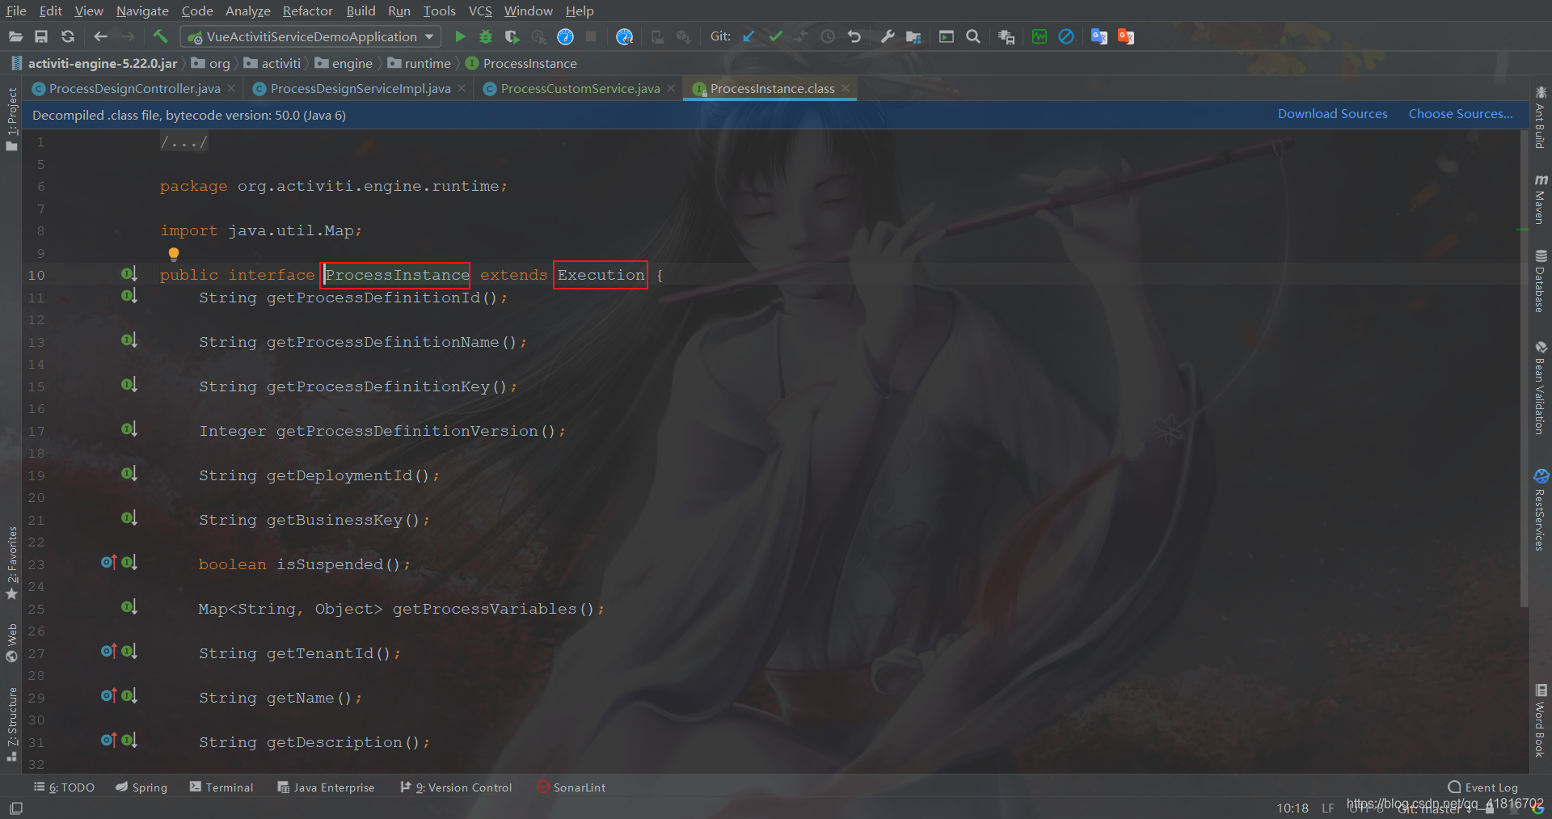Toggle the Database tool window
1552x819 pixels.
(x=1541, y=281)
